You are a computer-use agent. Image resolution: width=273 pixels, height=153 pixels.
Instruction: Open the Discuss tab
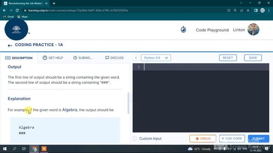(x=115, y=58)
